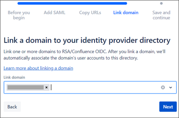Click the Link a domain heading
Viewport: 179px width, 118px height.
[87, 40]
